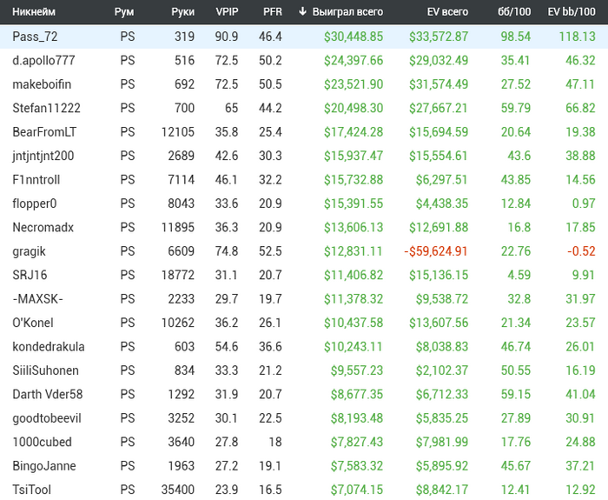Click room PS in Pass_72 row

(x=128, y=37)
